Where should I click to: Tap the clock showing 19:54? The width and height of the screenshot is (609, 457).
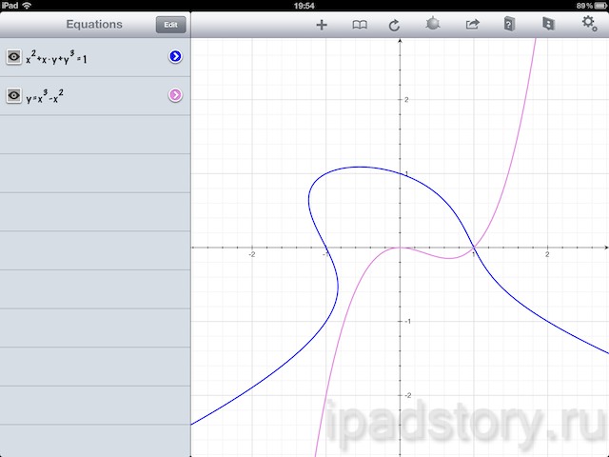coord(304,6)
